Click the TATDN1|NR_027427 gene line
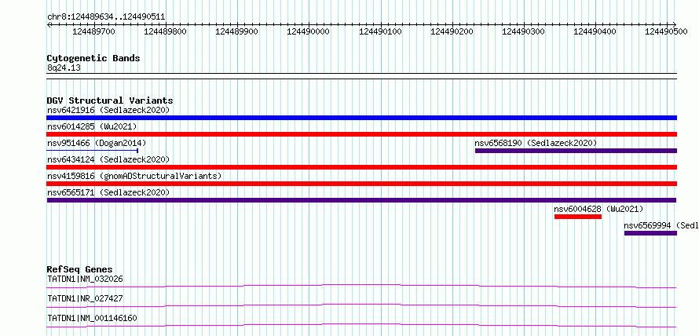The width and height of the screenshot is (699, 336). 361,305
